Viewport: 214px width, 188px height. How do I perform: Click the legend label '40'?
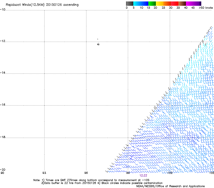click(x=186, y=8)
